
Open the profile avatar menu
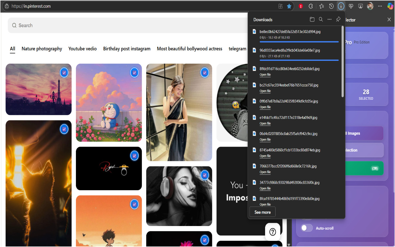tap(370, 6)
